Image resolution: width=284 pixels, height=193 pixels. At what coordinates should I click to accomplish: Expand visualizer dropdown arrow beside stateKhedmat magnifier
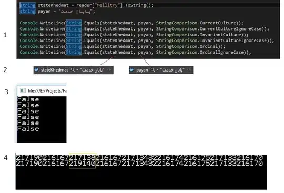click(x=77, y=70)
